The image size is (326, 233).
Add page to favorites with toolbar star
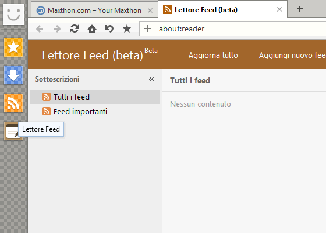click(127, 29)
